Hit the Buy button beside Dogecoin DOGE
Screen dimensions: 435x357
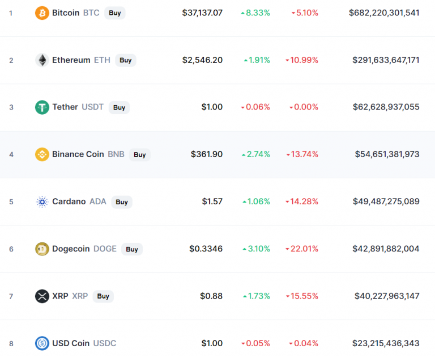point(131,249)
